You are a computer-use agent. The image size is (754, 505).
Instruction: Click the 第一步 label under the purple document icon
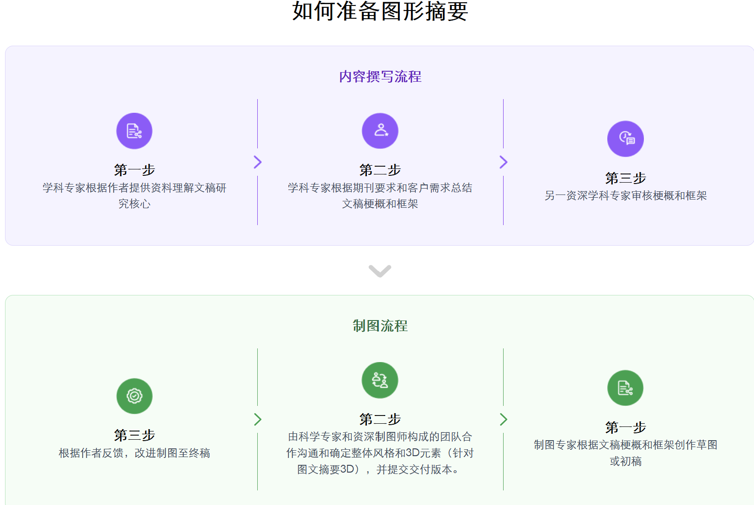pos(134,169)
